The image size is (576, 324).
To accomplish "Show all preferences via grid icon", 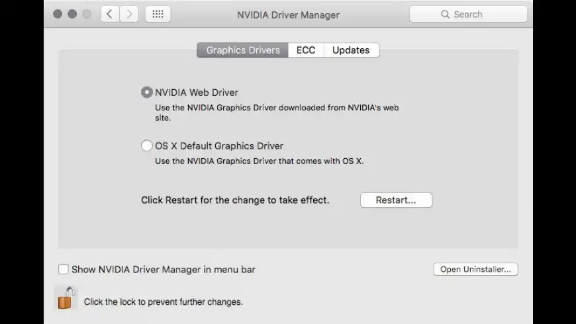I will pyautogui.click(x=158, y=14).
